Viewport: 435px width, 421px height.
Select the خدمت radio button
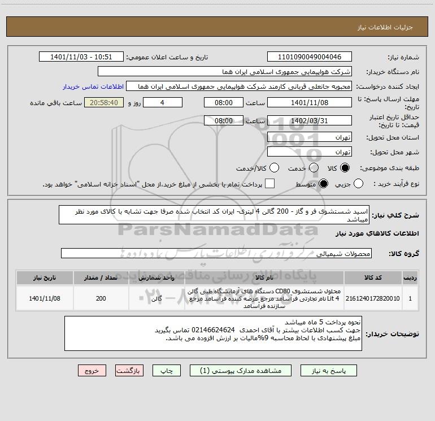pos(314,168)
